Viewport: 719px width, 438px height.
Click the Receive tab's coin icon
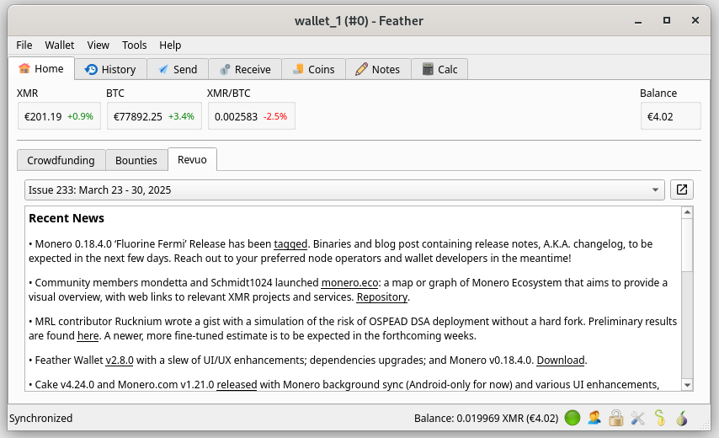click(x=225, y=69)
